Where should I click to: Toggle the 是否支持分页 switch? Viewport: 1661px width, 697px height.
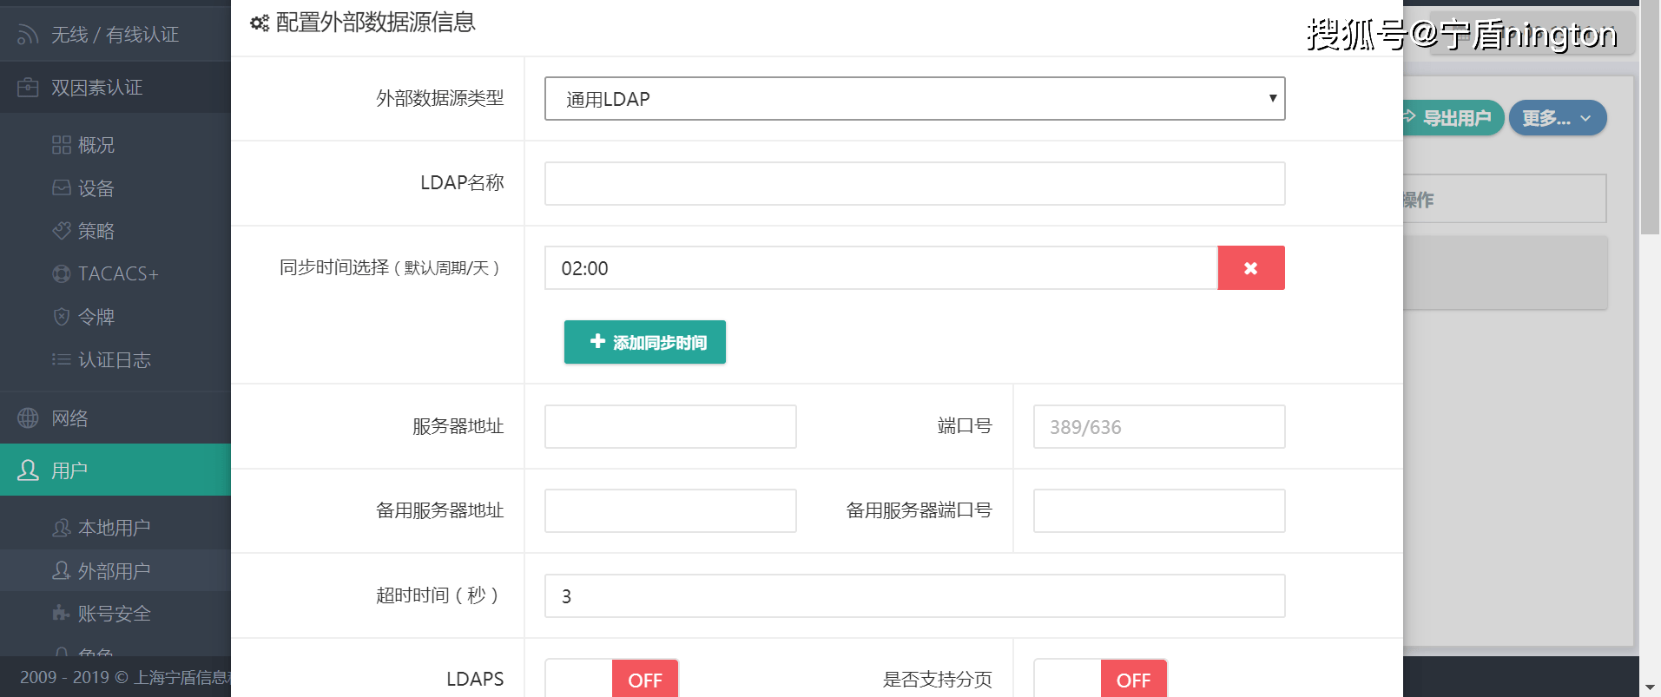coord(1100,680)
